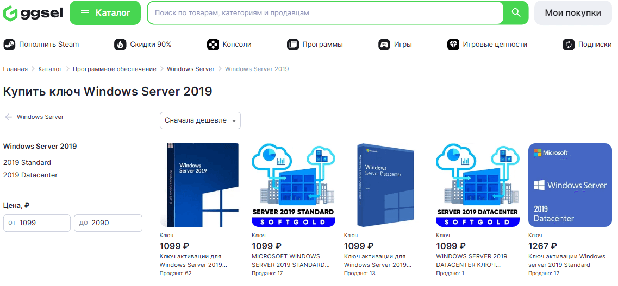Open Server 2019 Standard Softgold thumbnail
618x286 pixels.
click(x=293, y=185)
